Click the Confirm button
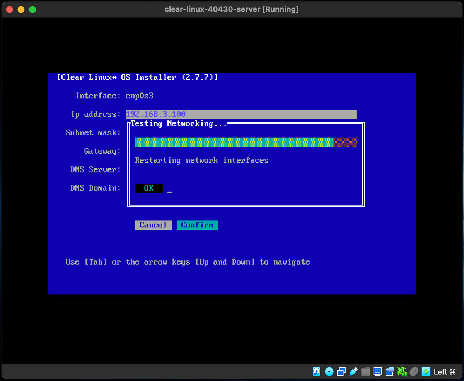Image resolution: width=464 pixels, height=381 pixels. (x=197, y=225)
